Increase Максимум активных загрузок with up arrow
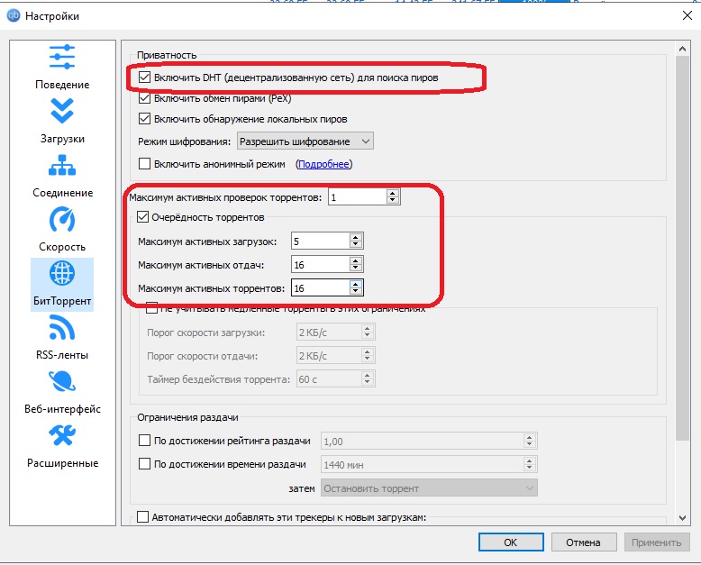The width and height of the screenshot is (701, 565). (x=356, y=237)
